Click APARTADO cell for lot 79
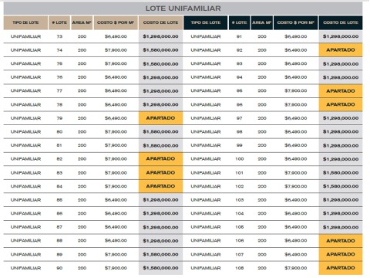Image resolution: width=370 pixels, height=278 pixels. 160,118
